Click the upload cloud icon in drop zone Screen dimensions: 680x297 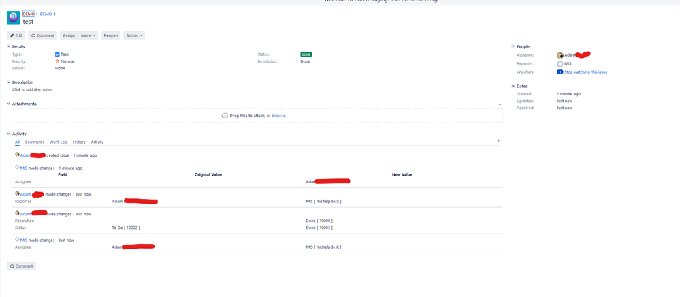click(225, 116)
